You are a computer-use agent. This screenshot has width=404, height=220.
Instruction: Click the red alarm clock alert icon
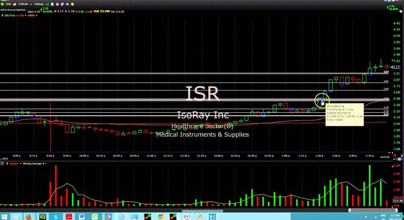click(x=57, y=4)
